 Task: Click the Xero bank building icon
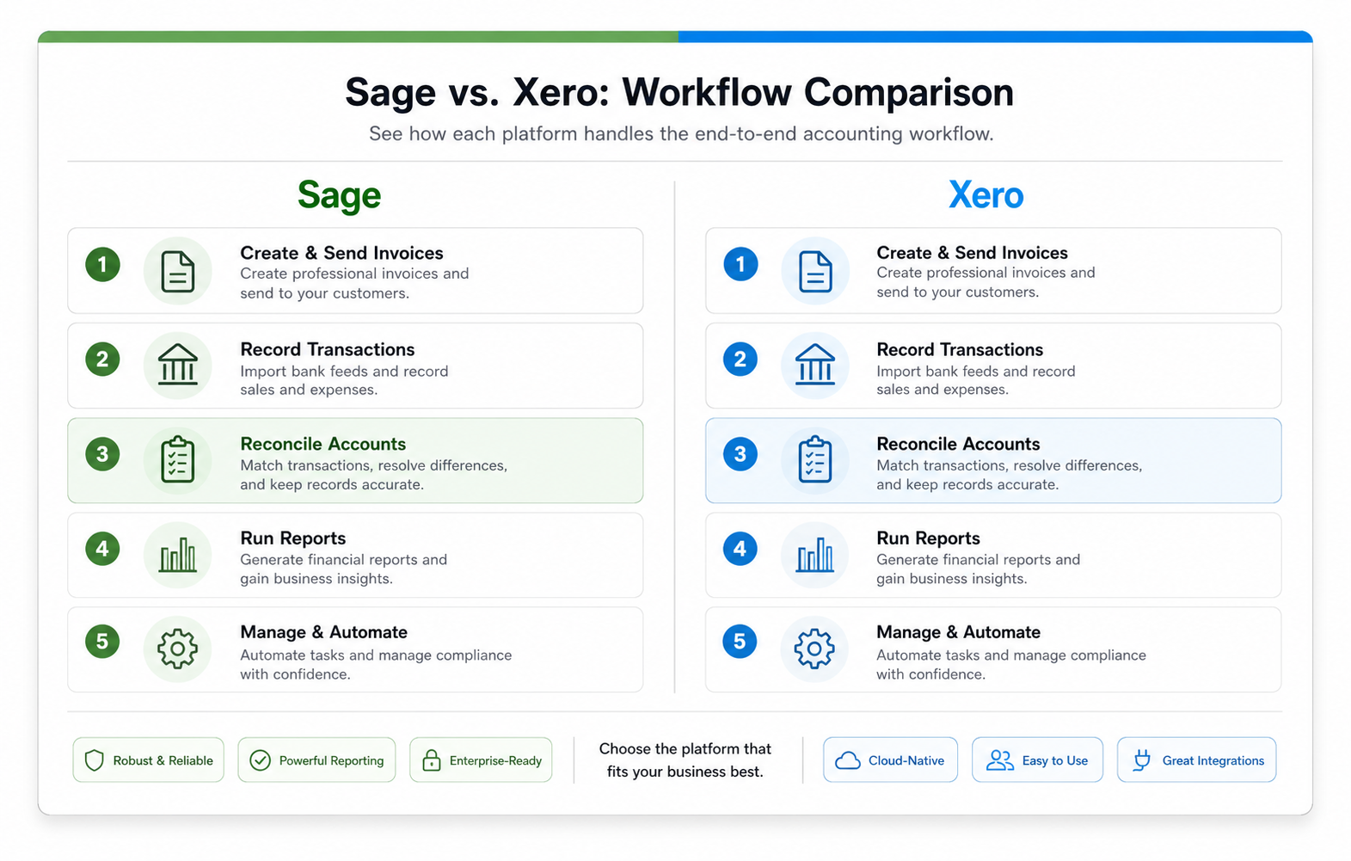pos(815,364)
